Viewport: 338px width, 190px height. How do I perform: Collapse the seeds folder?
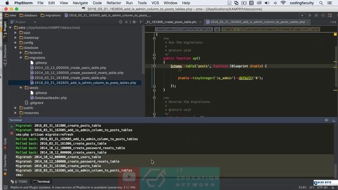(21, 88)
